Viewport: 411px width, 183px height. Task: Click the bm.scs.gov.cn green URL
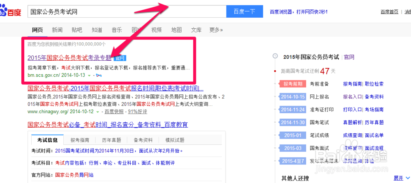44,75
